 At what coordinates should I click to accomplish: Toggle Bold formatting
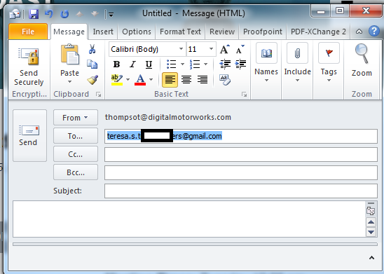[x=117, y=64]
